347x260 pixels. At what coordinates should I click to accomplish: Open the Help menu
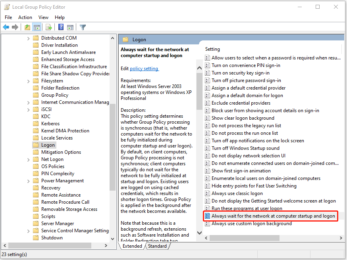coord(60,17)
